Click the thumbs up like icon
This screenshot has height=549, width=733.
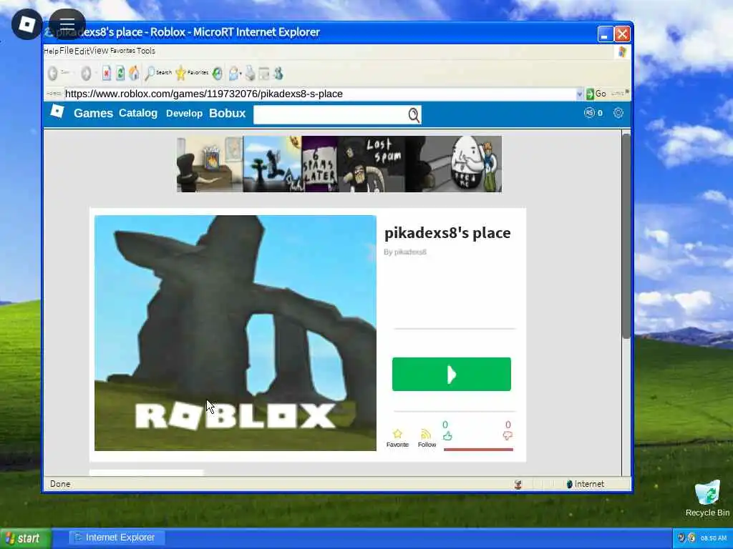[447, 436]
